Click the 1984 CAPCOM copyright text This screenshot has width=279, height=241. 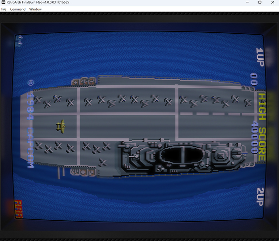pyautogui.click(x=30, y=130)
